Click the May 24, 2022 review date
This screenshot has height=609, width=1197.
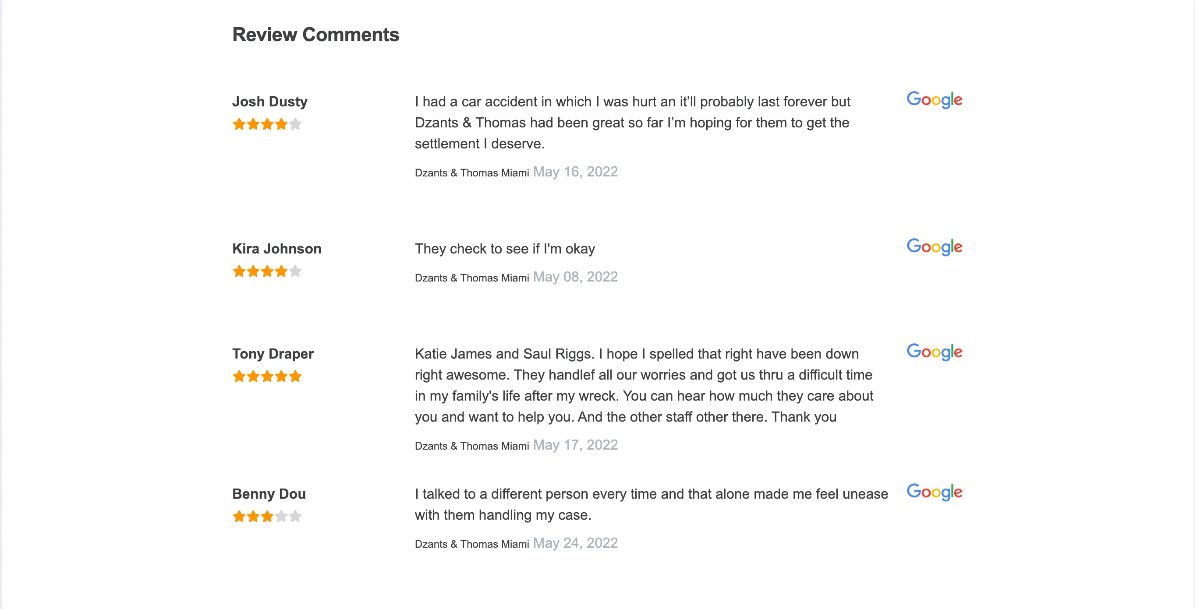[x=575, y=542]
